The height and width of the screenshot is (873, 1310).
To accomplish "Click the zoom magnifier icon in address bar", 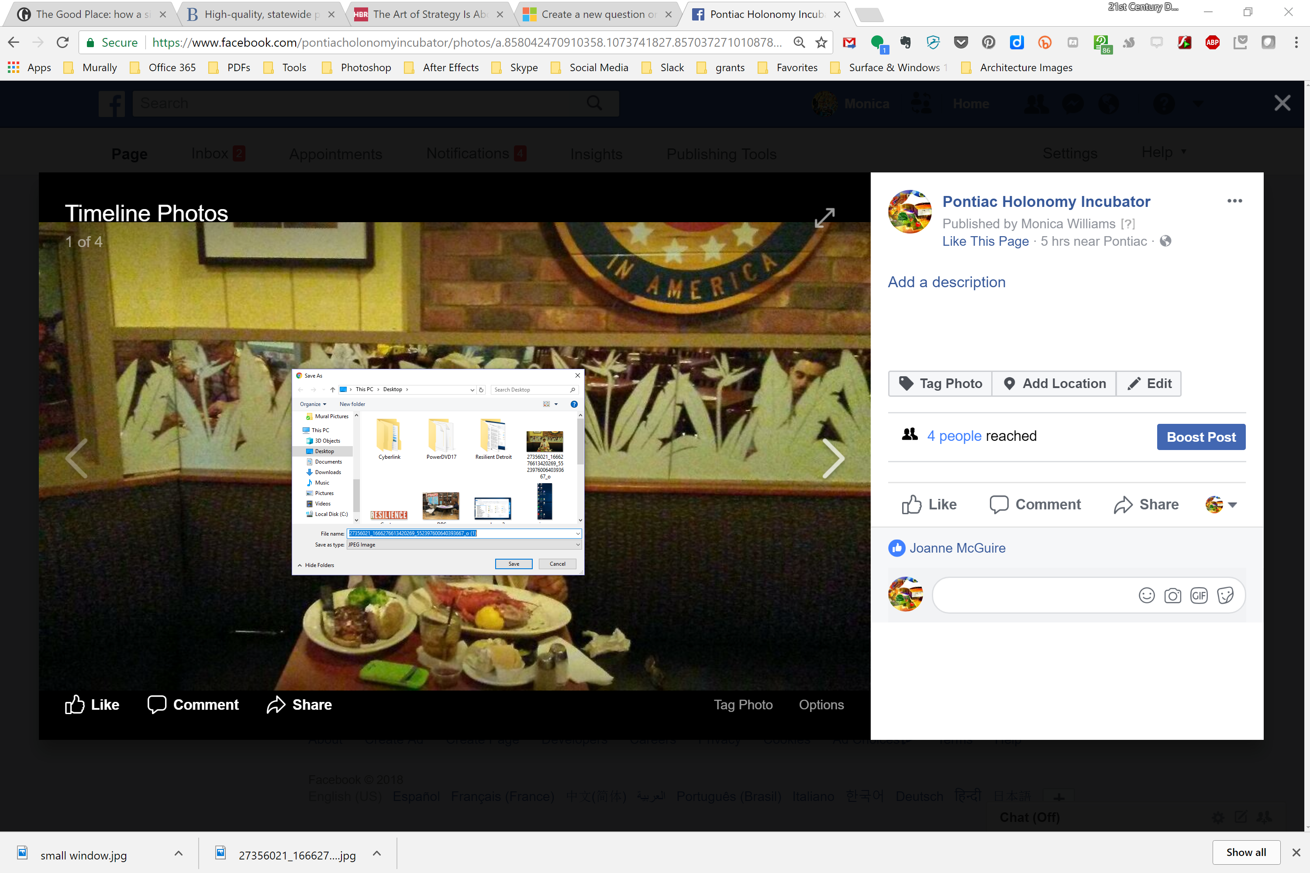I will [x=799, y=42].
